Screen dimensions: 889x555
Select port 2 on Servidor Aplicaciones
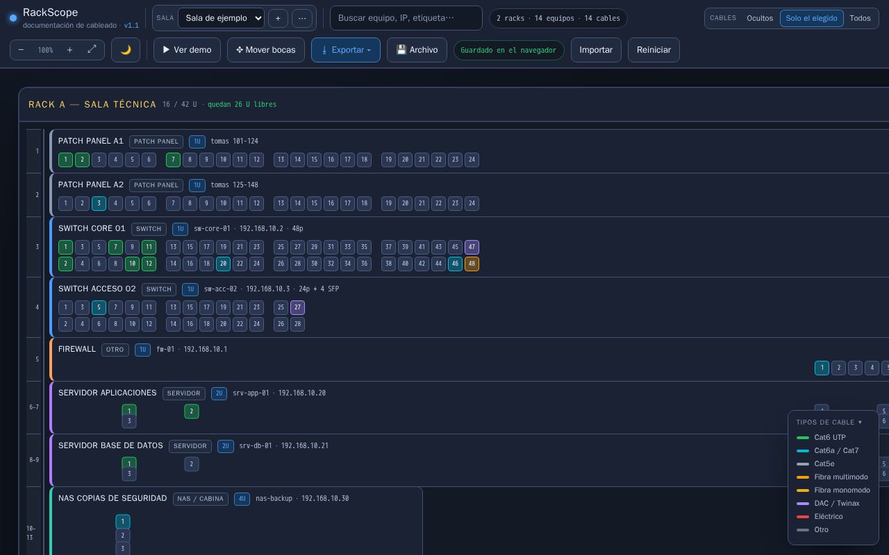pyautogui.click(x=192, y=411)
